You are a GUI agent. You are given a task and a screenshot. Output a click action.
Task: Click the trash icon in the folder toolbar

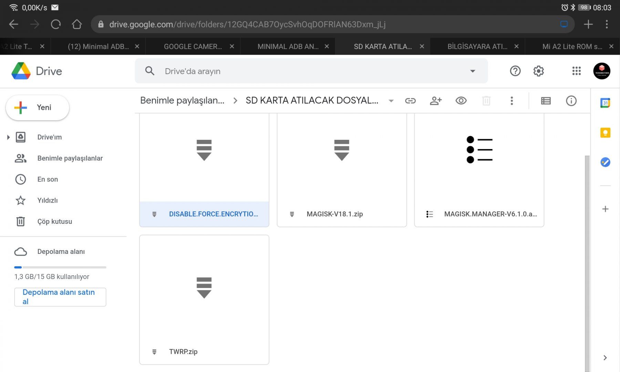(486, 101)
